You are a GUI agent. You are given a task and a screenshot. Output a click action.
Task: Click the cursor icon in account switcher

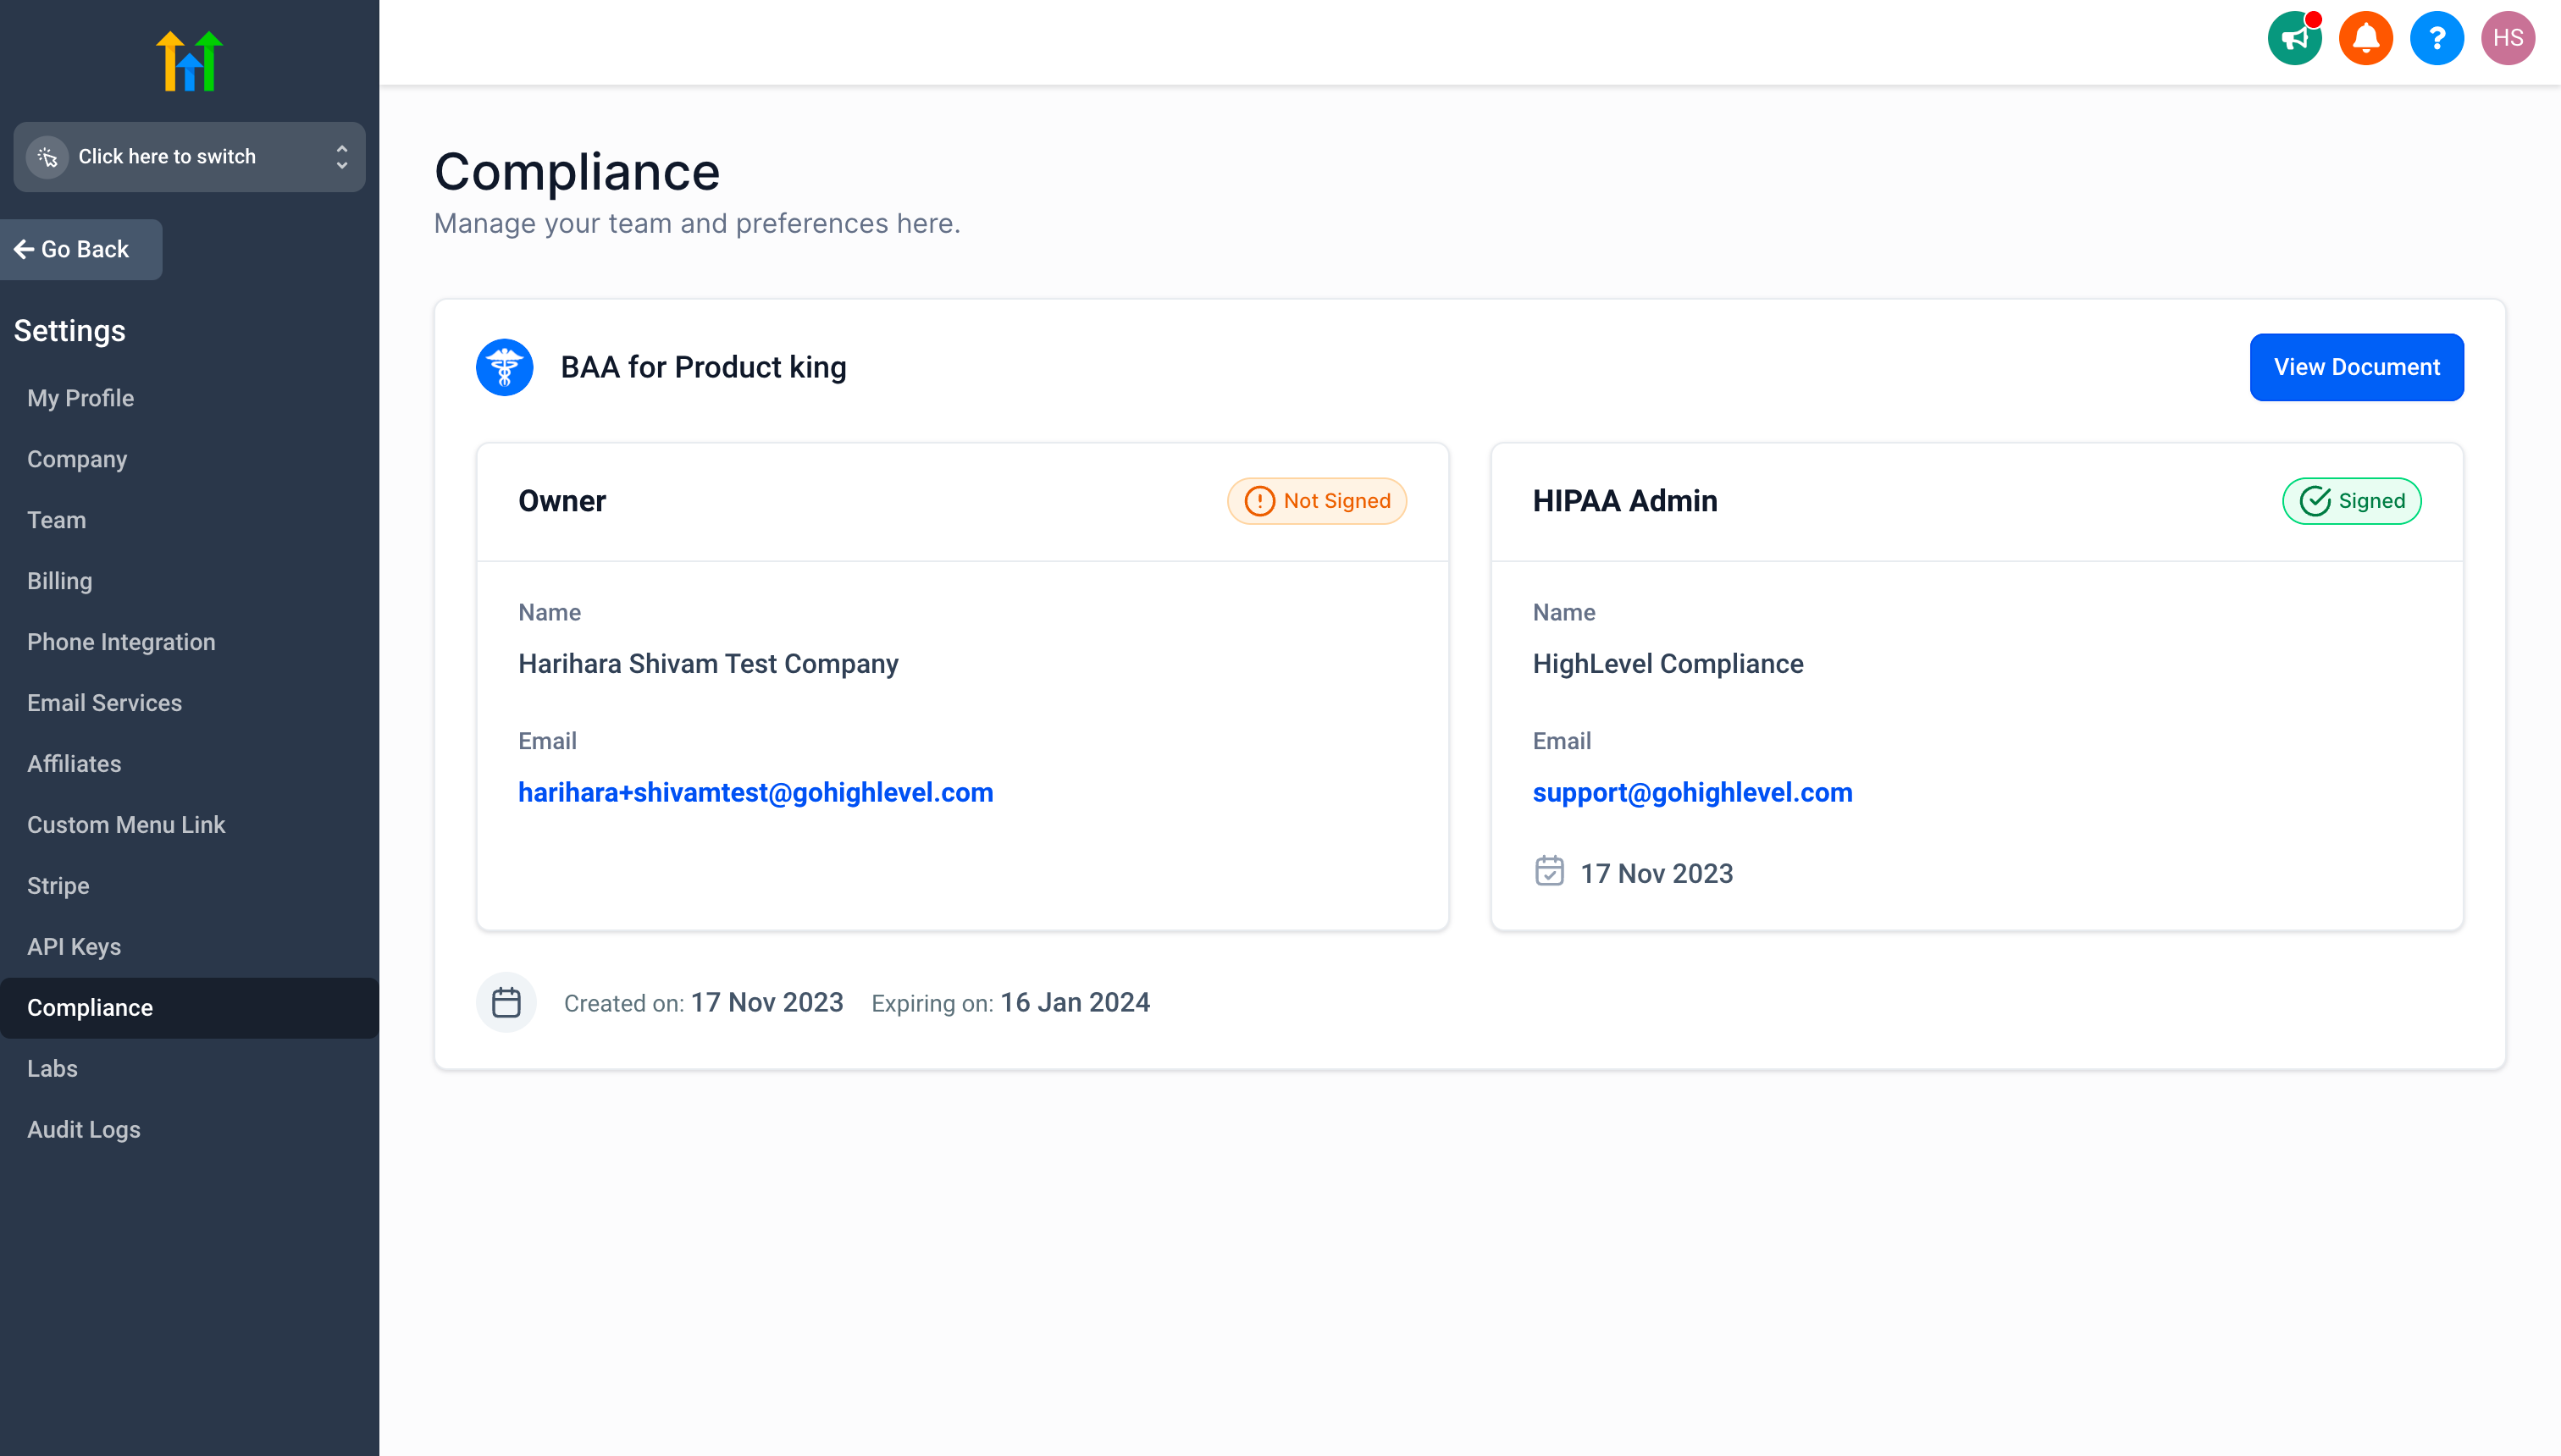click(x=47, y=157)
